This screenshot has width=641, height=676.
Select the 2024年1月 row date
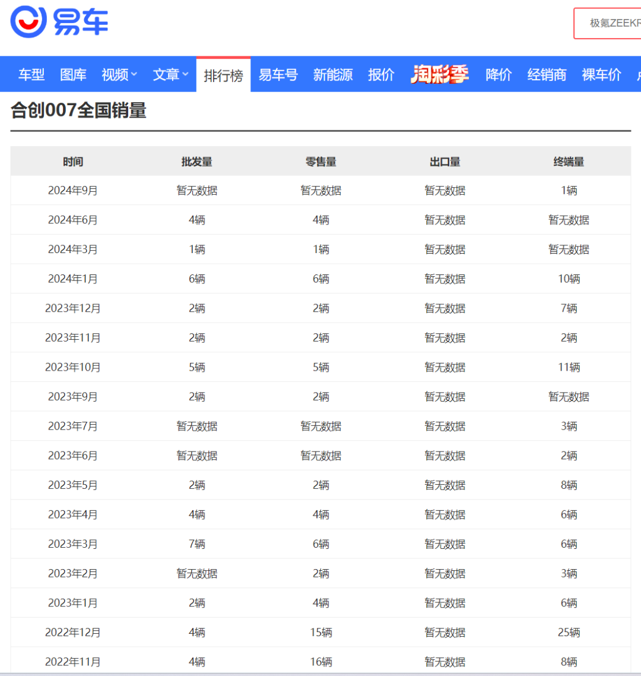(73, 279)
